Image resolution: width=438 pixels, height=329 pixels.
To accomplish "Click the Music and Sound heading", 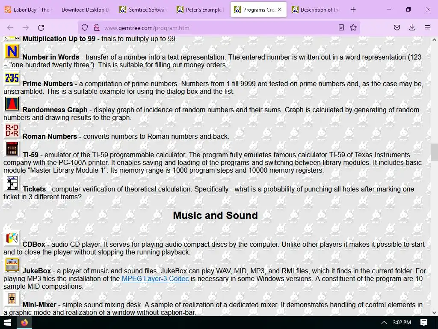I will (x=216, y=215).
